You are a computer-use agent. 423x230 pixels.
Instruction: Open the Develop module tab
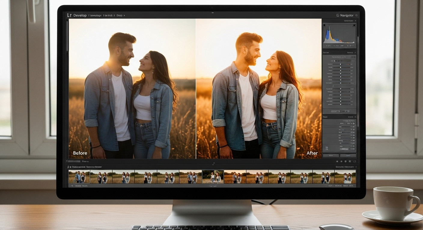(x=80, y=15)
